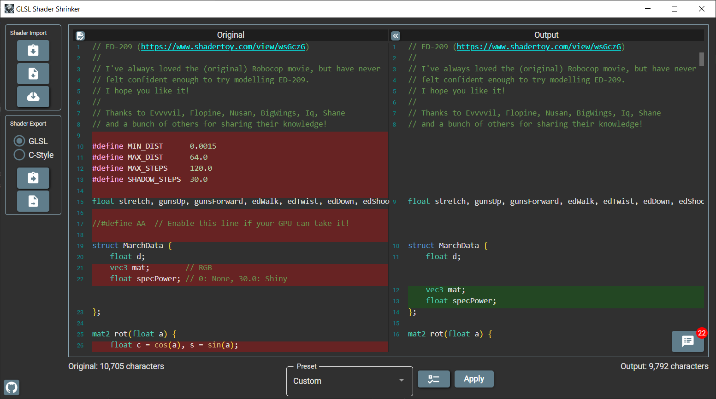This screenshot has width=716, height=399.
Task: Click '// and a bunch of others' in Original
Action: [209, 124]
